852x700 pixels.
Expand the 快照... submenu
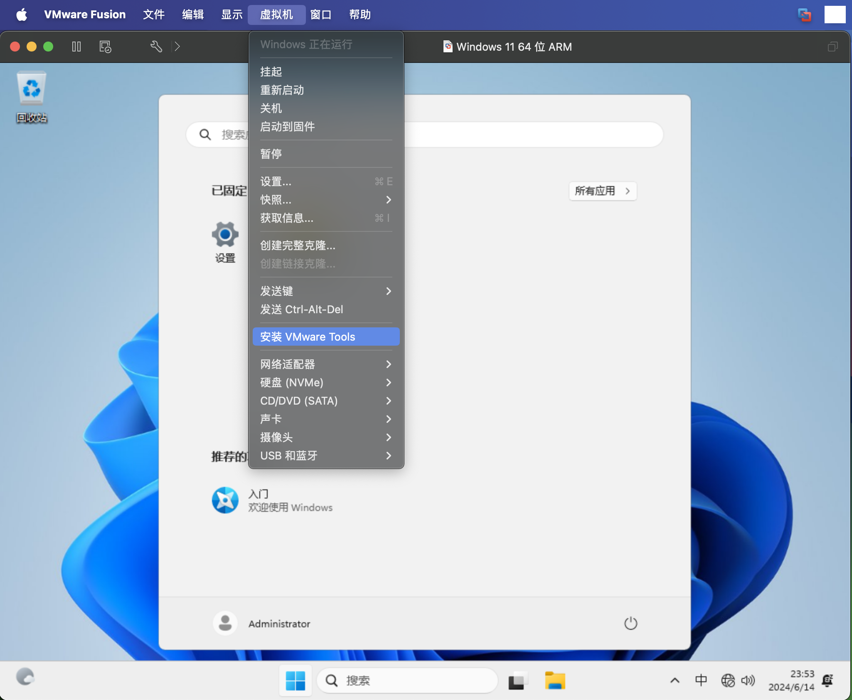click(x=326, y=200)
